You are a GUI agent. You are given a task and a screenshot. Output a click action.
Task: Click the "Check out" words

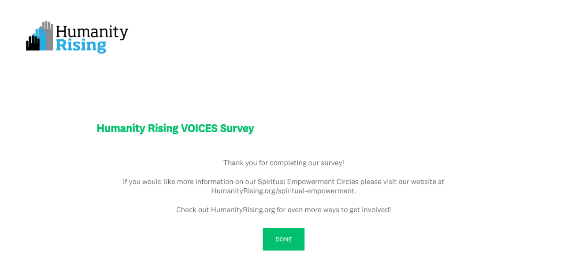coord(192,209)
